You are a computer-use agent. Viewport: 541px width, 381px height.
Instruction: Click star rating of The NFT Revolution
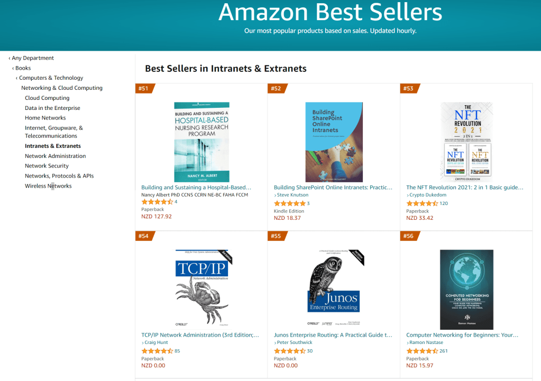(422, 203)
